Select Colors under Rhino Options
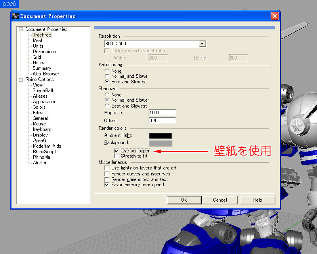 click(x=39, y=107)
